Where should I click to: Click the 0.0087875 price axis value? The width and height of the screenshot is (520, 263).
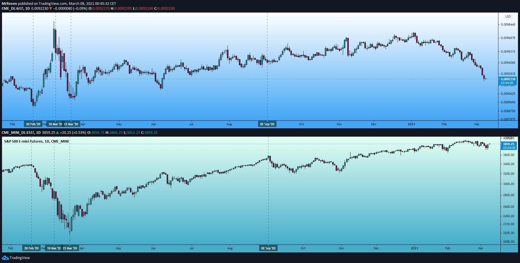508,119
